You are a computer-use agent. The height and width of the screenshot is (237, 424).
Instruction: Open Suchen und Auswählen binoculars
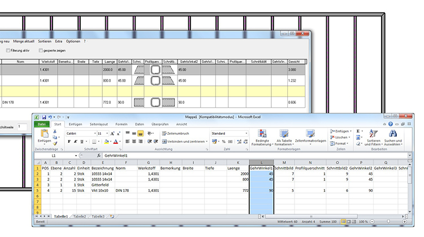(x=393, y=138)
